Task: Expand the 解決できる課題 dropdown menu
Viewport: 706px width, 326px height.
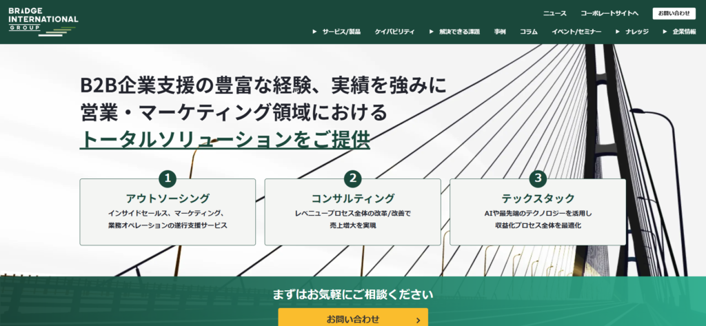Action: pyautogui.click(x=454, y=32)
